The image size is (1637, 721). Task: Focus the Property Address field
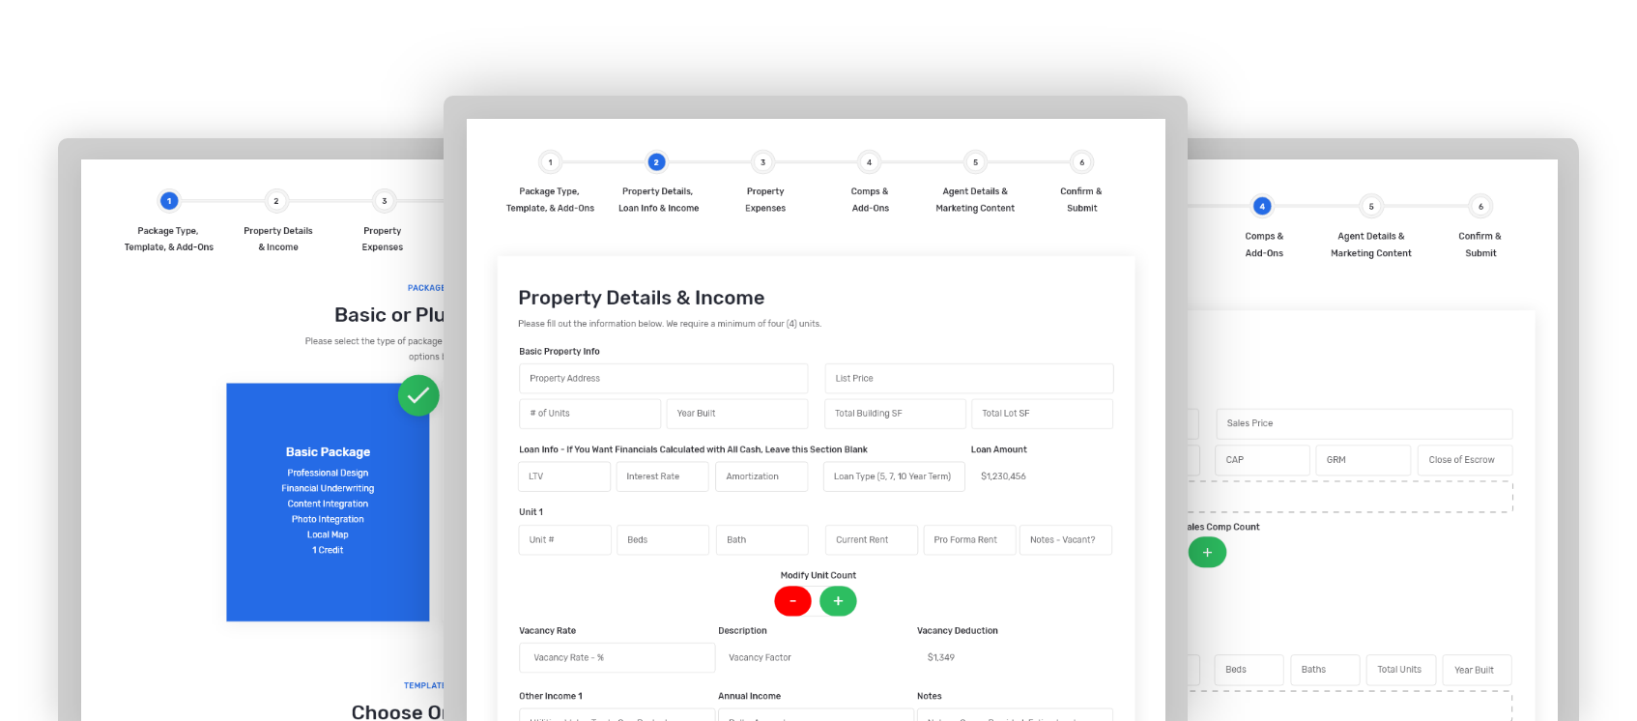tap(663, 378)
